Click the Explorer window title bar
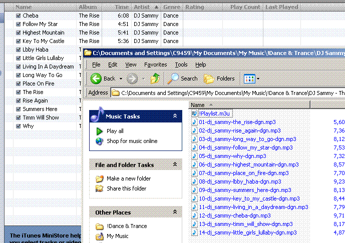 tap(214, 53)
